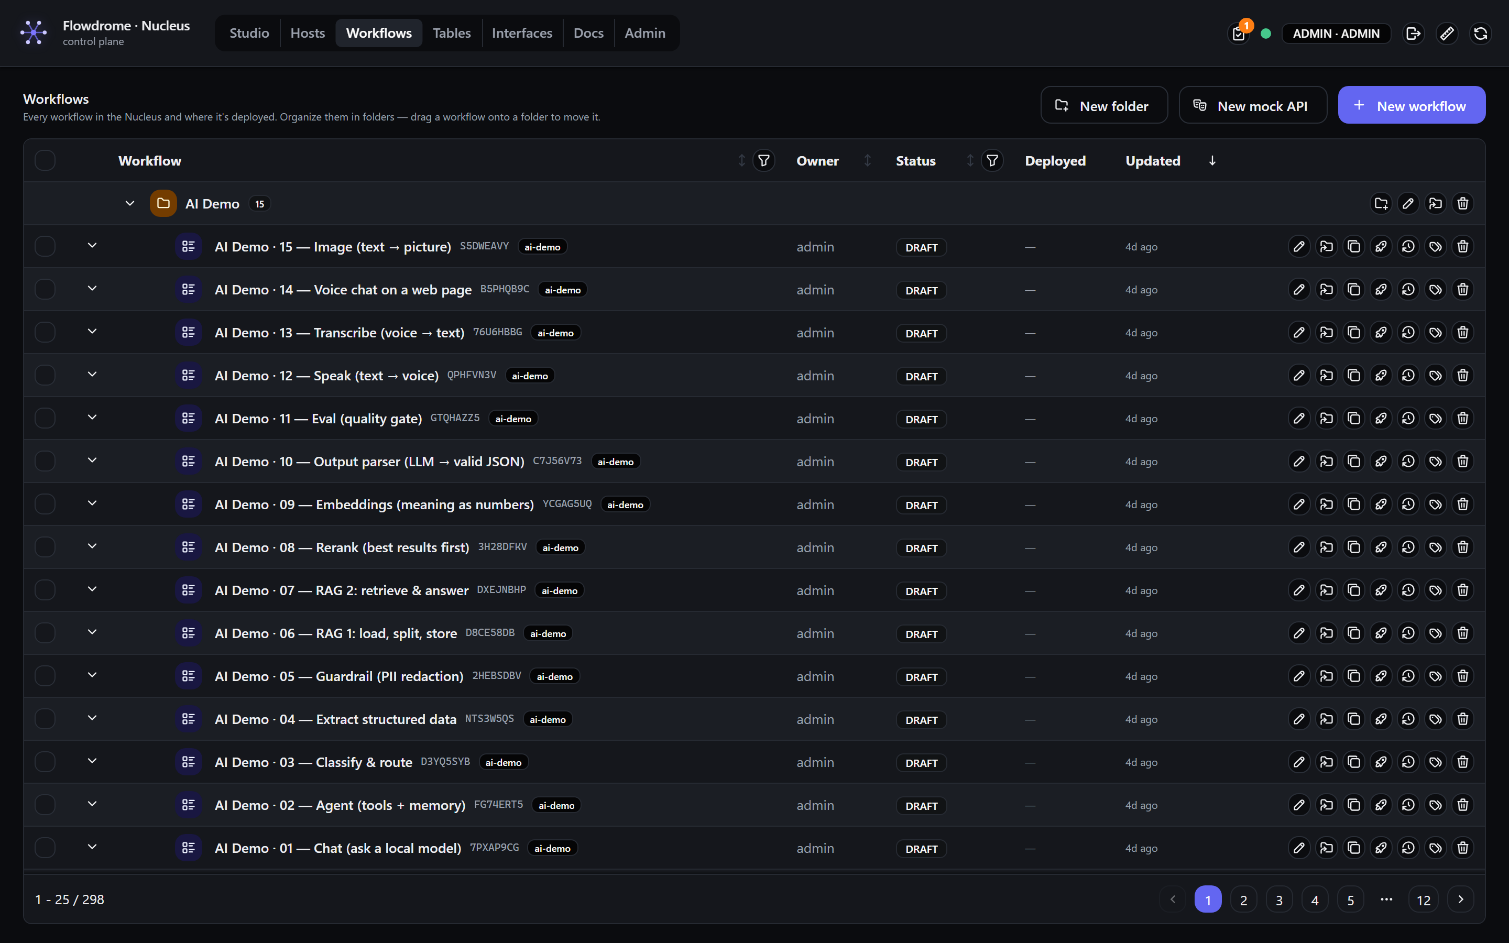The width and height of the screenshot is (1509, 943).
Task: Jump to last page 12
Action: [1423, 900]
